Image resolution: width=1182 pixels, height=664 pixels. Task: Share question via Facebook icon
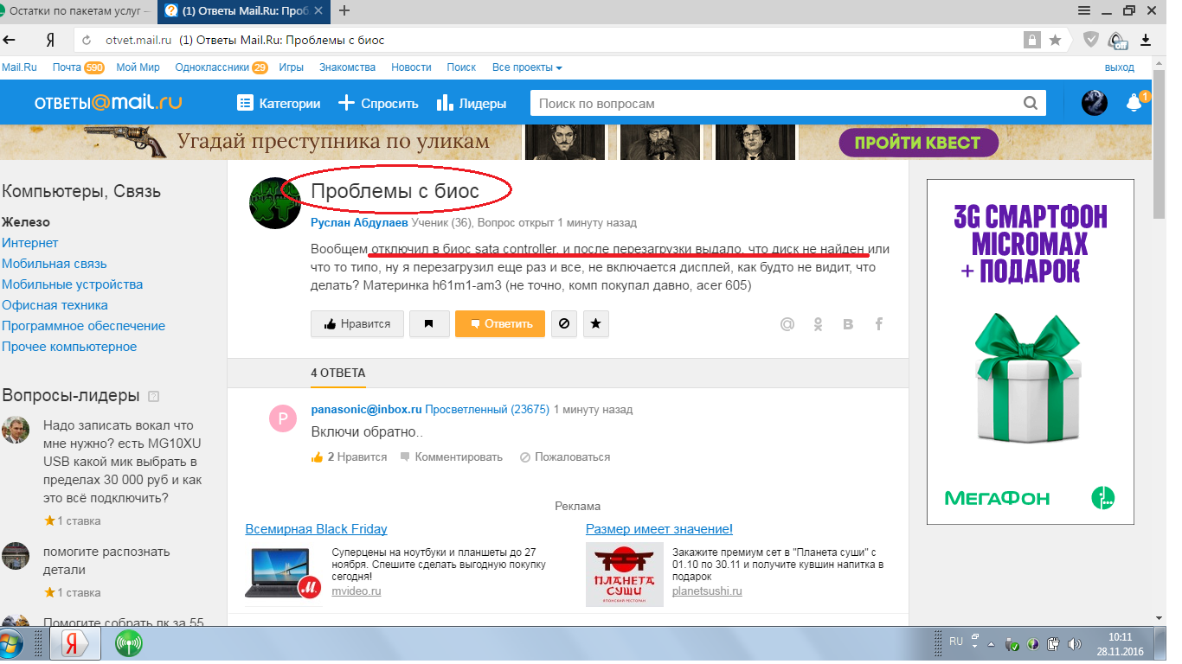(878, 324)
